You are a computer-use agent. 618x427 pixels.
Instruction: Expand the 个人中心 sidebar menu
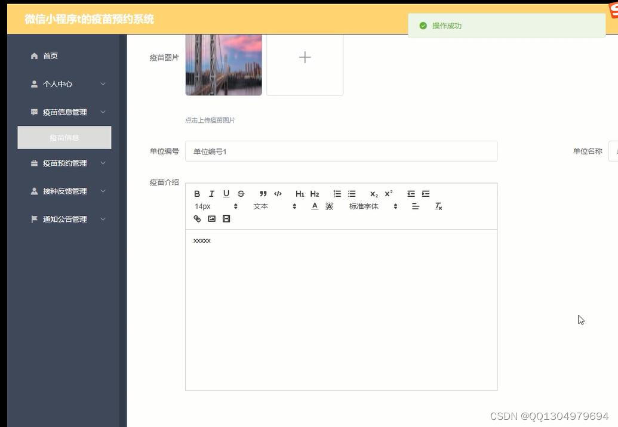pyautogui.click(x=57, y=83)
